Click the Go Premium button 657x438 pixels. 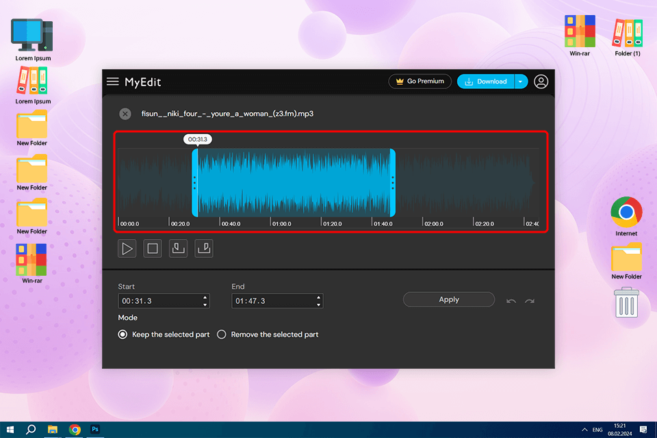[420, 81]
